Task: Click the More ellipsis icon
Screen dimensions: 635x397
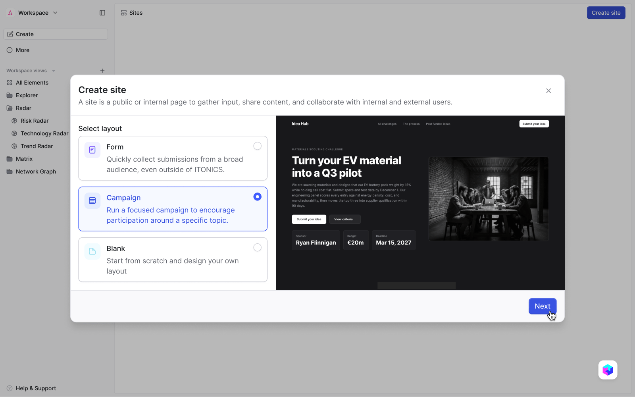Action: pyautogui.click(x=10, y=50)
